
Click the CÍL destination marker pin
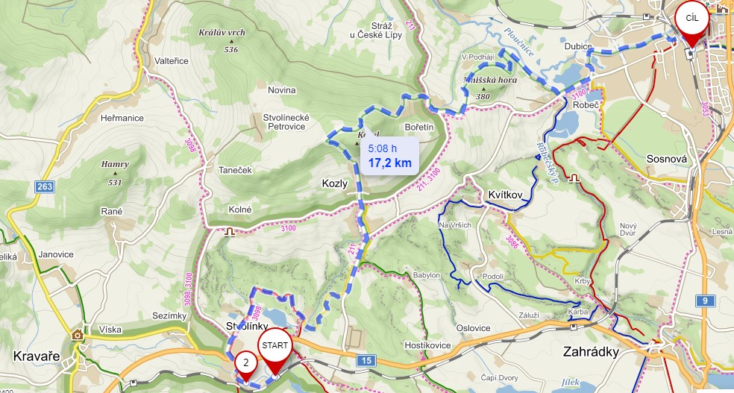pos(692,22)
